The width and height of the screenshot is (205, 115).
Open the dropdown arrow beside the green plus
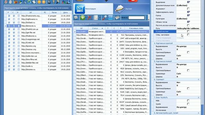(x=86, y=18)
